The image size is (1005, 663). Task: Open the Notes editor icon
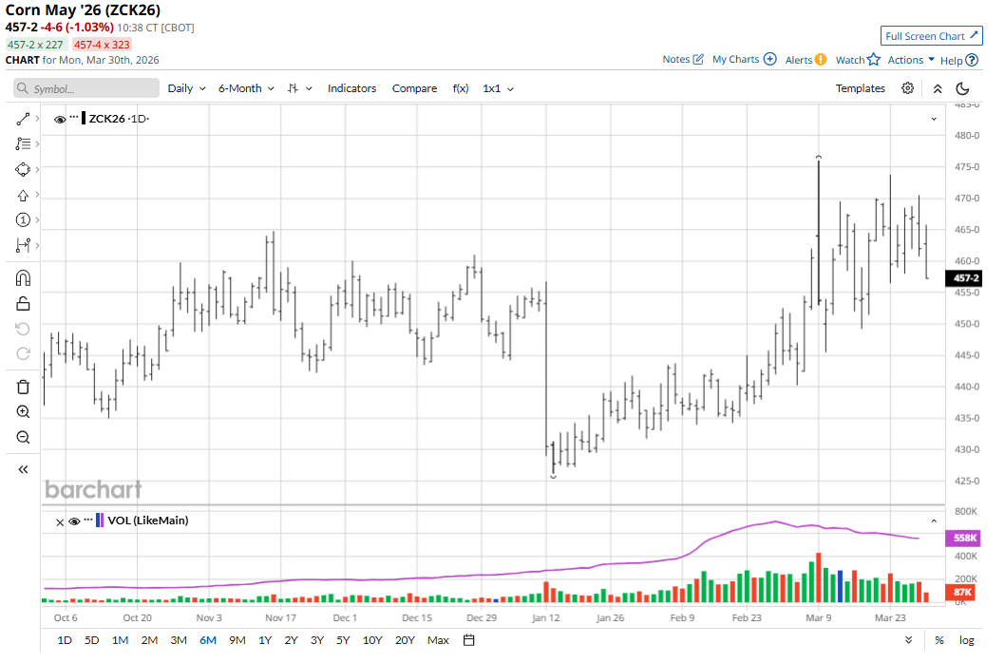pos(698,60)
